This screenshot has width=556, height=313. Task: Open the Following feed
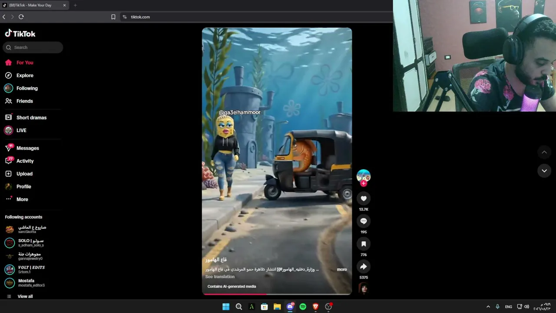[27, 88]
